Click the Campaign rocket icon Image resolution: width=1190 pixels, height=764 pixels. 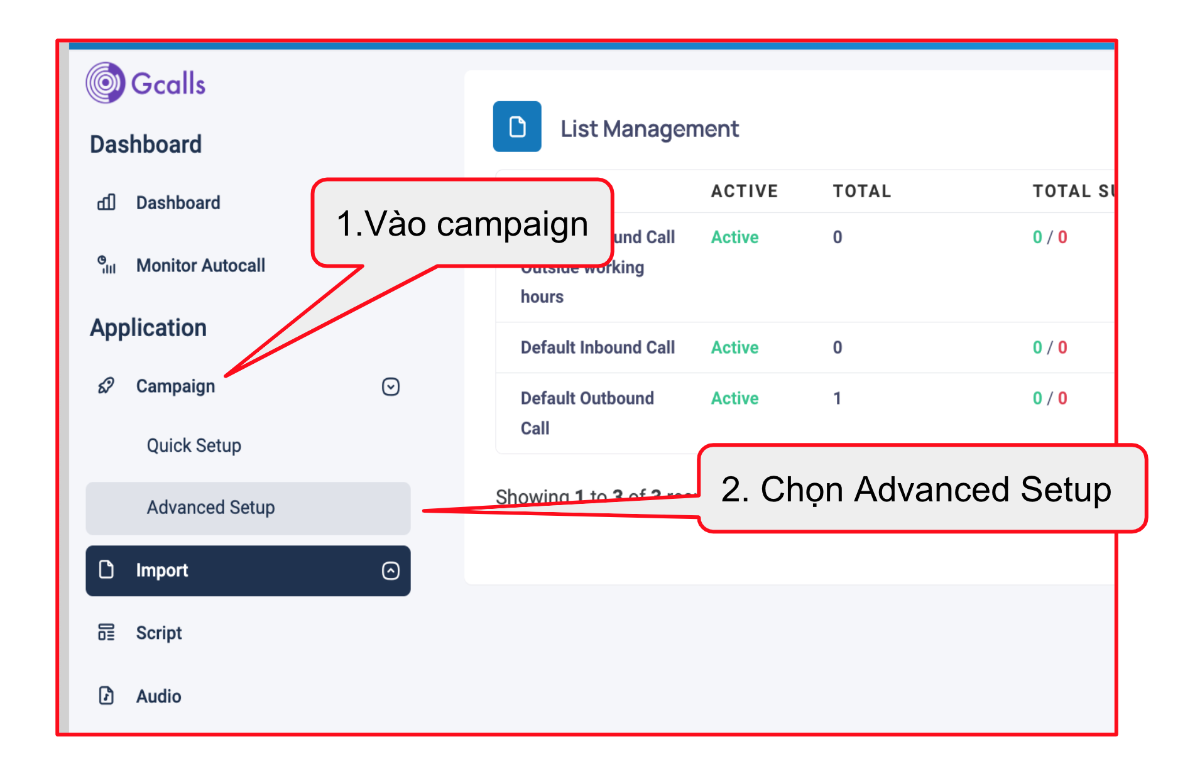(x=106, y=386)
